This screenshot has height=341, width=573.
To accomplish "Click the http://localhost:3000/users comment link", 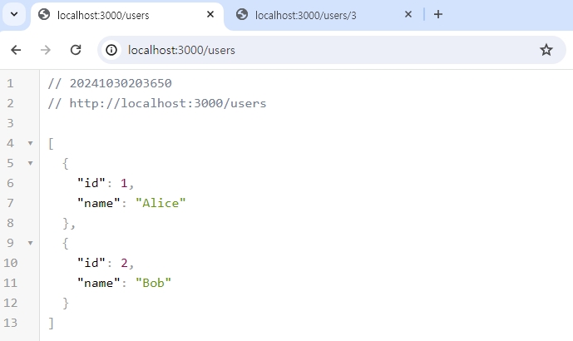I will click(168, 103).
